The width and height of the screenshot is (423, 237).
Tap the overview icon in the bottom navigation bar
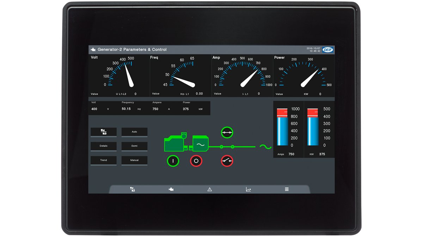click(133, 189)
